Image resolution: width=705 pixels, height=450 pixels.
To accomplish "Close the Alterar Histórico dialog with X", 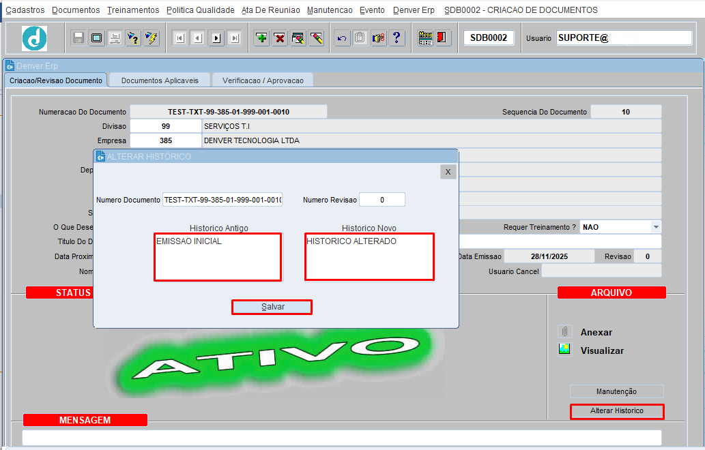I will [448, 172].
